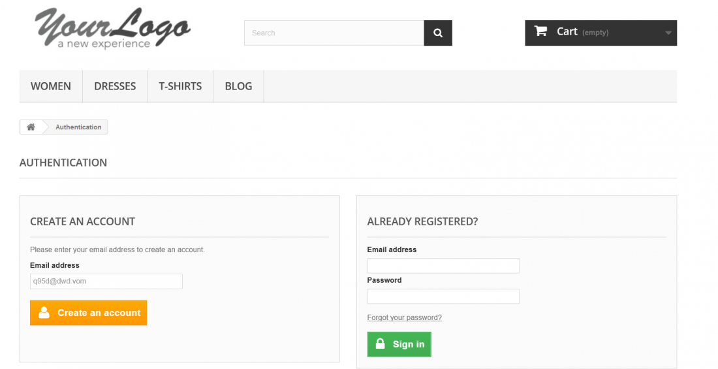Image resolution: width=718 pixels, height=369 pixels.
Task: Follow the Forgot your password link
Action: click(x=404, y=317)
